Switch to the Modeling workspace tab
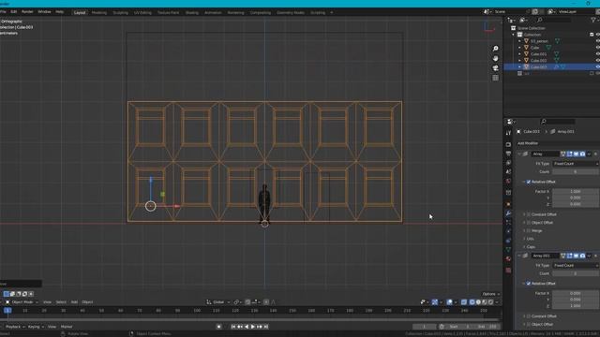Image resolution: width=600 pixels, height=337 pixels. pyautogui.click(x=99, y=12)
